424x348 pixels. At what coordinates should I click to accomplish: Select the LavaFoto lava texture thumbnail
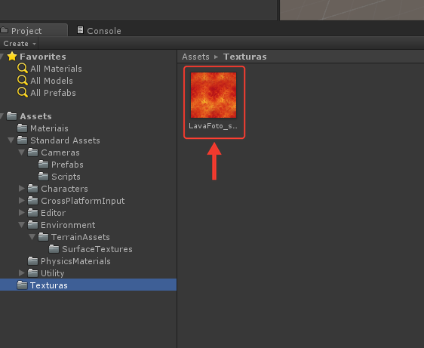pyautogui.click(x=214, y=95)
